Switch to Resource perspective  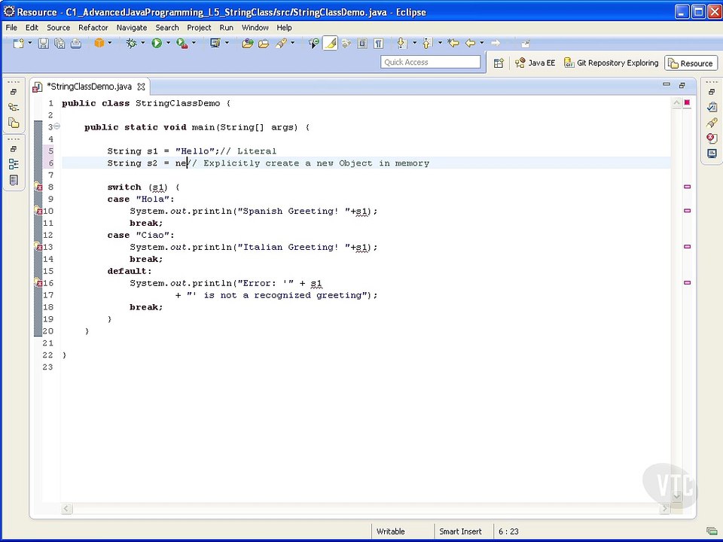click(x=691, y=63)
